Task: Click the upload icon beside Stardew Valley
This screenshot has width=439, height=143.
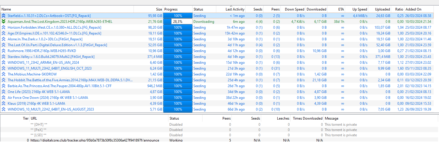Action: tap(4, 57)
